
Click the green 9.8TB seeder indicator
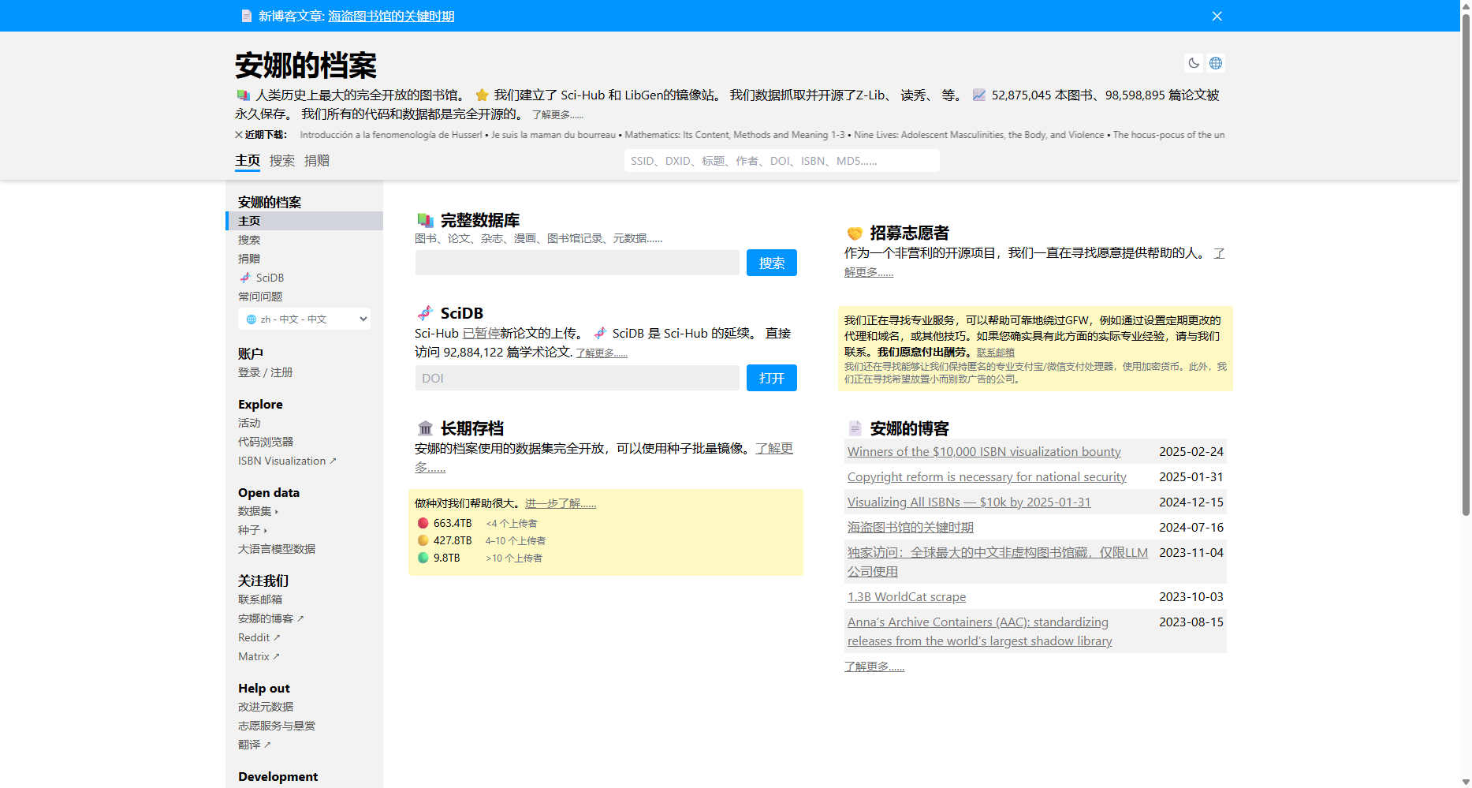point(423,558)
